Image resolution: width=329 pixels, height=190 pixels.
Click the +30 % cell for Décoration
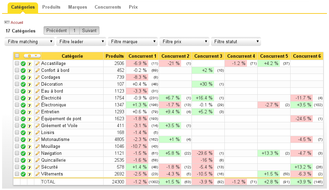(x=203, y=84)
